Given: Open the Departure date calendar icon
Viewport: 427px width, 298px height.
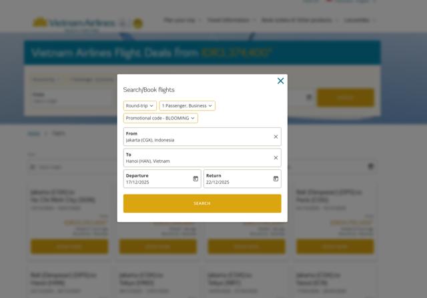Looking at the screenshot, I should [195, 179].
